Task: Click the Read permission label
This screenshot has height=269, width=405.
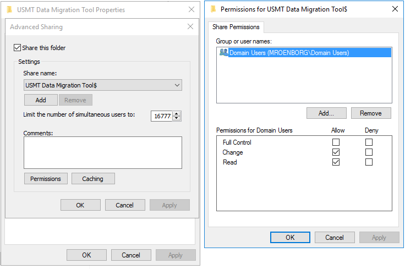Action: [x=230, y=162]
